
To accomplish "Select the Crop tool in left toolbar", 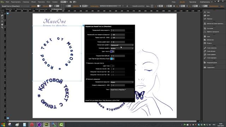I will 2,16.
